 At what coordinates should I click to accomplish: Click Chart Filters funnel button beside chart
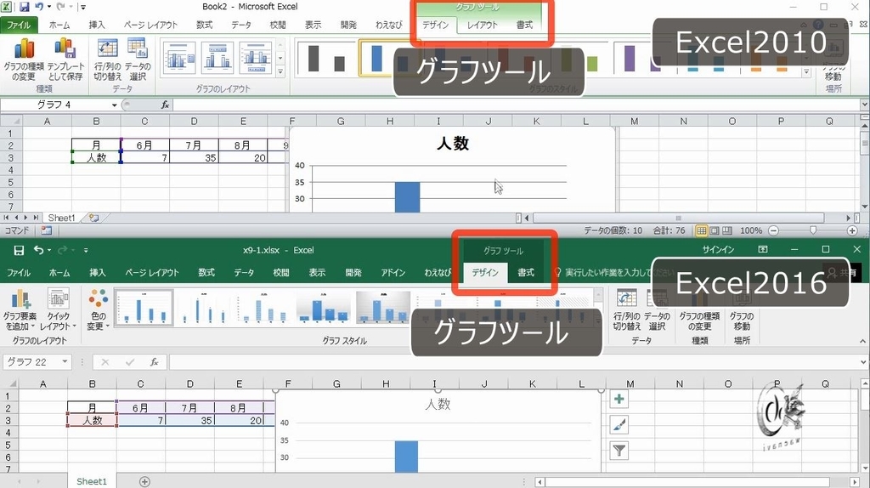click(x=619, y=451)
